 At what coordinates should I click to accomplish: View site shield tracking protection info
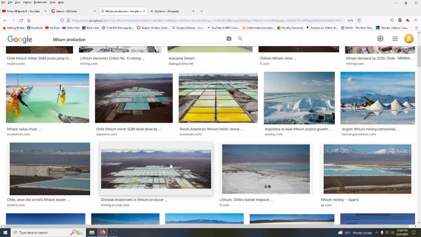click(x=62, y=20)
